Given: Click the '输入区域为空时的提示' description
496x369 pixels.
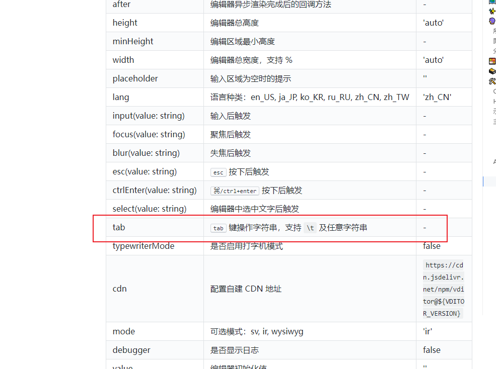Looking at the screenshot, I should [251, 78].
